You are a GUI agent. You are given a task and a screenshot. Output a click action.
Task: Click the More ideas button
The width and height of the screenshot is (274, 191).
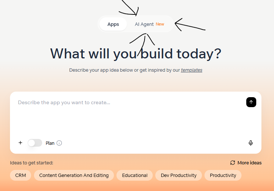(x=246, y=163)
